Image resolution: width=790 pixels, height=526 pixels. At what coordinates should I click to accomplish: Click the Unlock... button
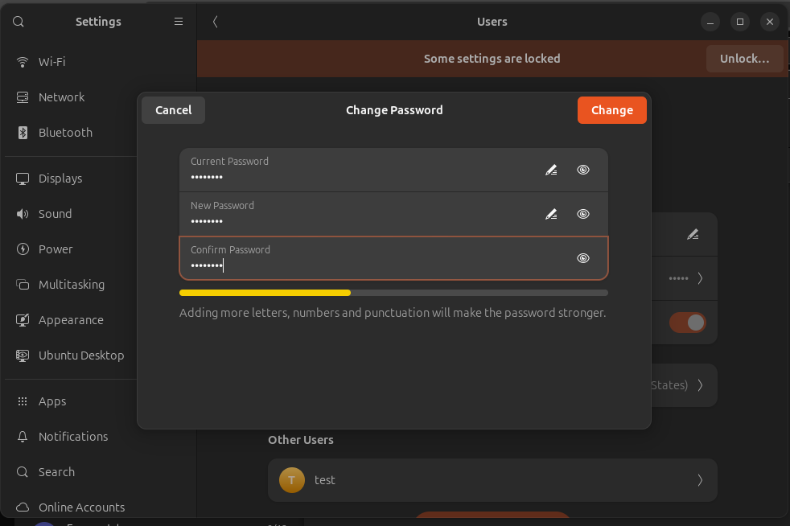(745, 59)
